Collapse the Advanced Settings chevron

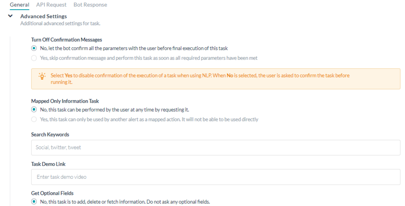coord(10,16)
